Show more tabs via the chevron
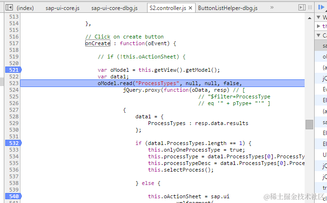 [272, 8]
